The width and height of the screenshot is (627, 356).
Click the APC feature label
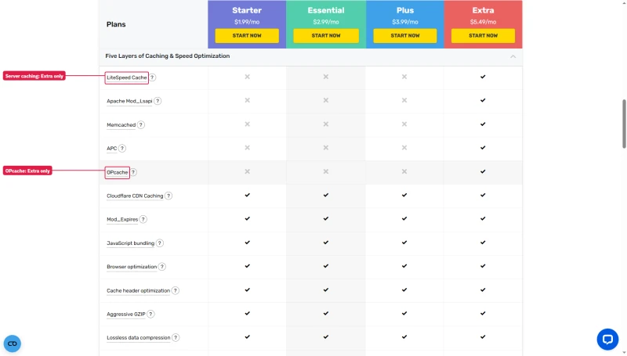click(112, 149)
